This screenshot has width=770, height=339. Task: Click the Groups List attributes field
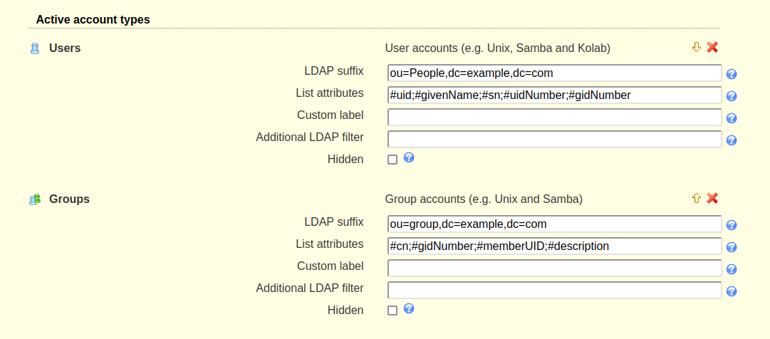[x=554, y=246]
